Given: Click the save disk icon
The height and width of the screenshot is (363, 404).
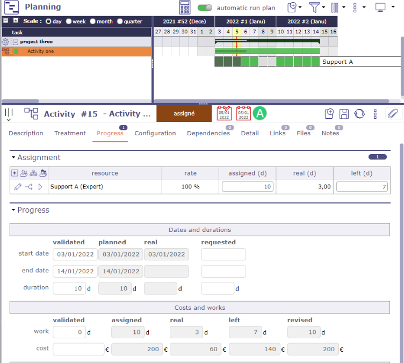Looking at the screenshot, I should point(344,113).
